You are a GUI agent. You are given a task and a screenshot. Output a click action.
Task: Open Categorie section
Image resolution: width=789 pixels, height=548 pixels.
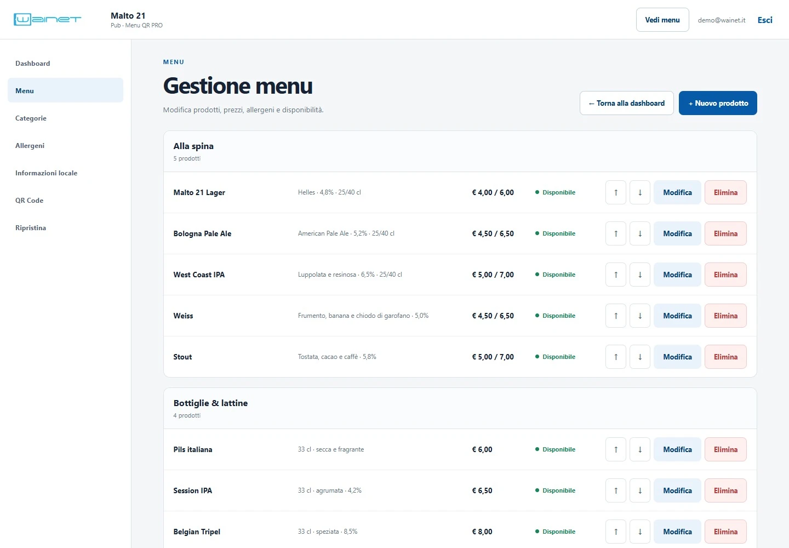(65, 118)
